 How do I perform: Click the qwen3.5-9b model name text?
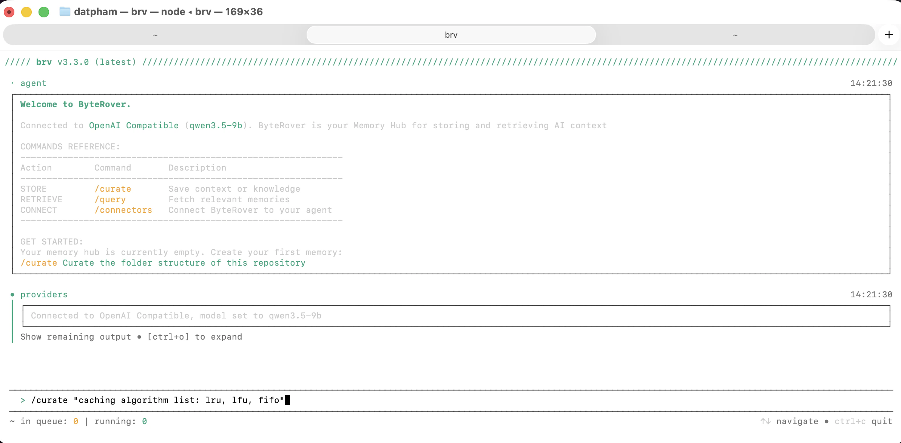pyautogui.click(x=216, y=125)
